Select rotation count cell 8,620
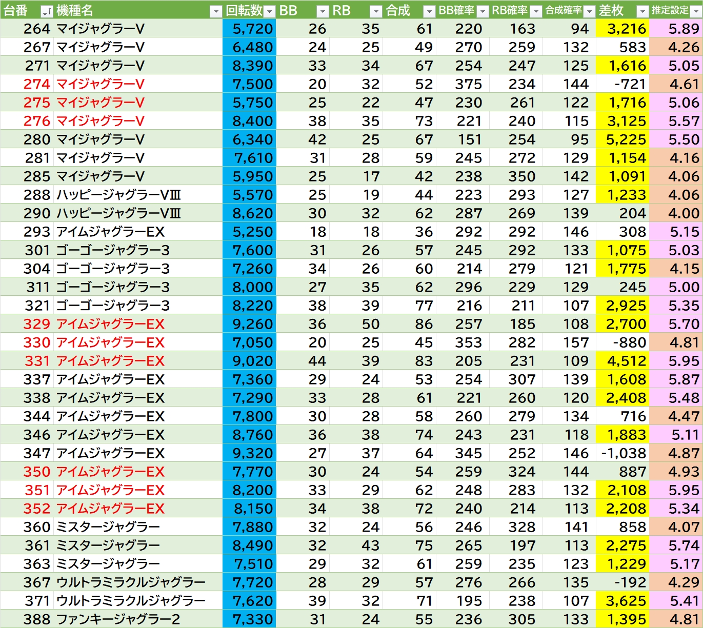Screen dimensions: 703x628 point(249,213)
